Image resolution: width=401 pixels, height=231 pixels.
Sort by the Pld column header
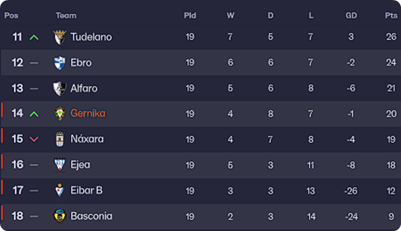click(x=190, y=15)
